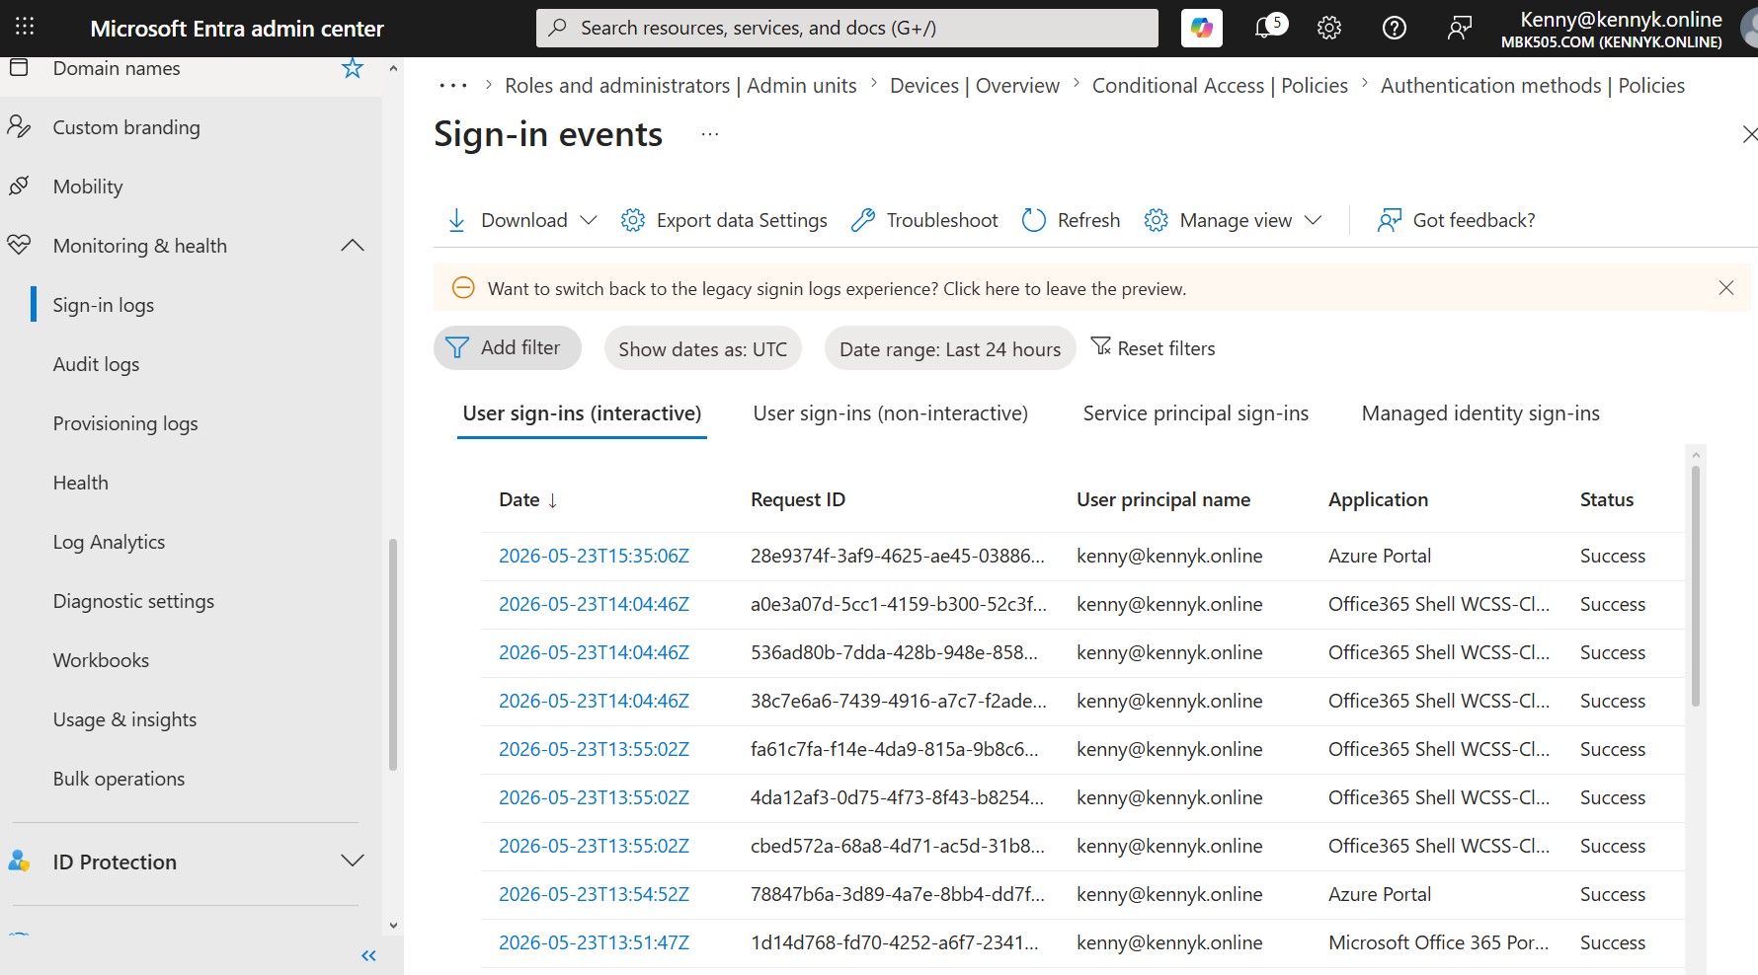
Task: Switch to Managed identity sign-ins tab
Action: click(x=1480, y=413)
